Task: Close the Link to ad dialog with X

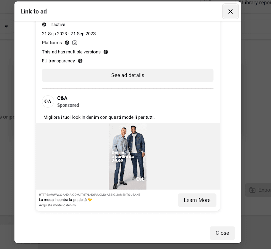Action: [230, 12]
